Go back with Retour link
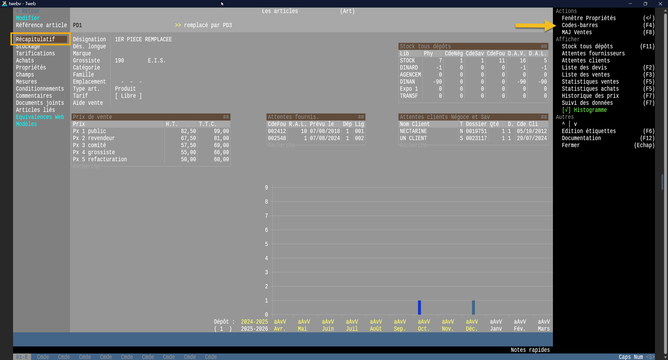This screenshot has height=360, width=668. [28, 11]
